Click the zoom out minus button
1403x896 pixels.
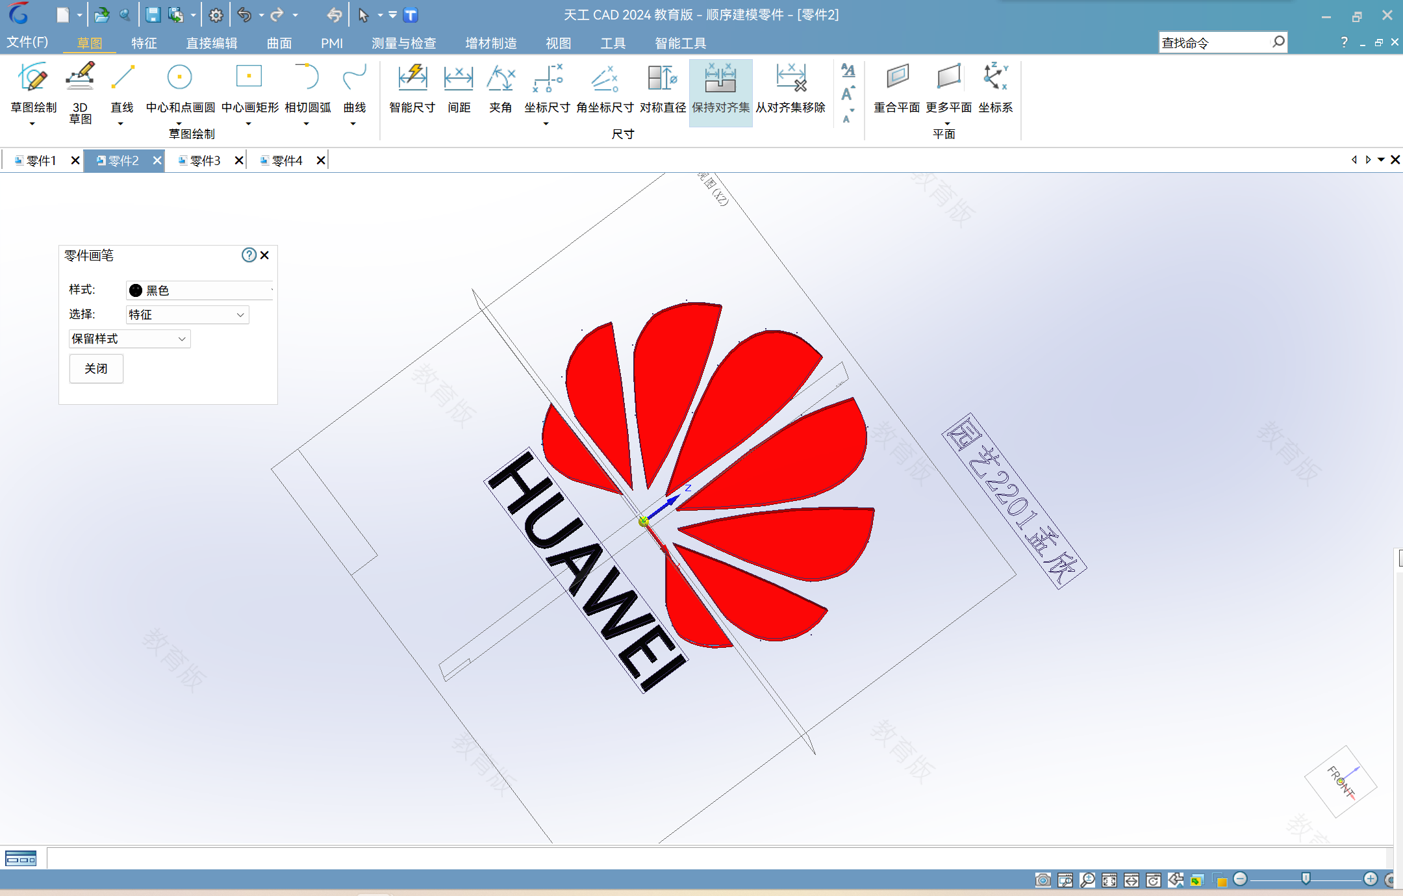pyautogui.click(x=1240, y=879)
